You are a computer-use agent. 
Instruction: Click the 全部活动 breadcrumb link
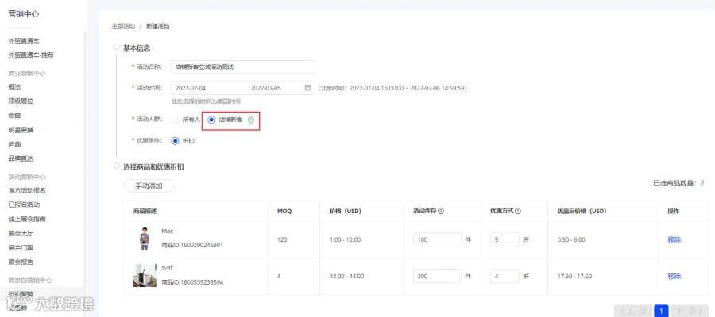tap(124, 26)
